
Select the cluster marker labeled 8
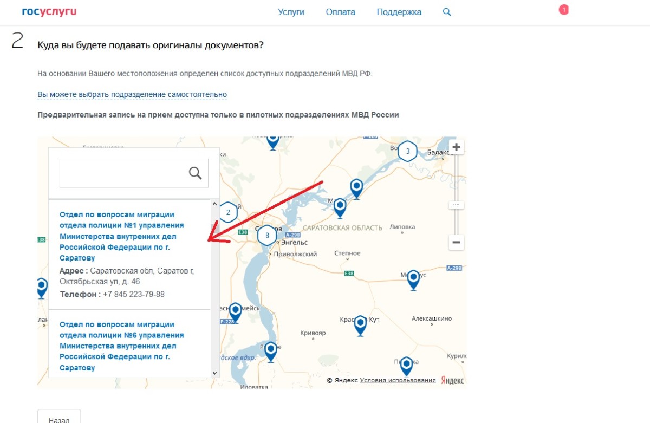266,236
